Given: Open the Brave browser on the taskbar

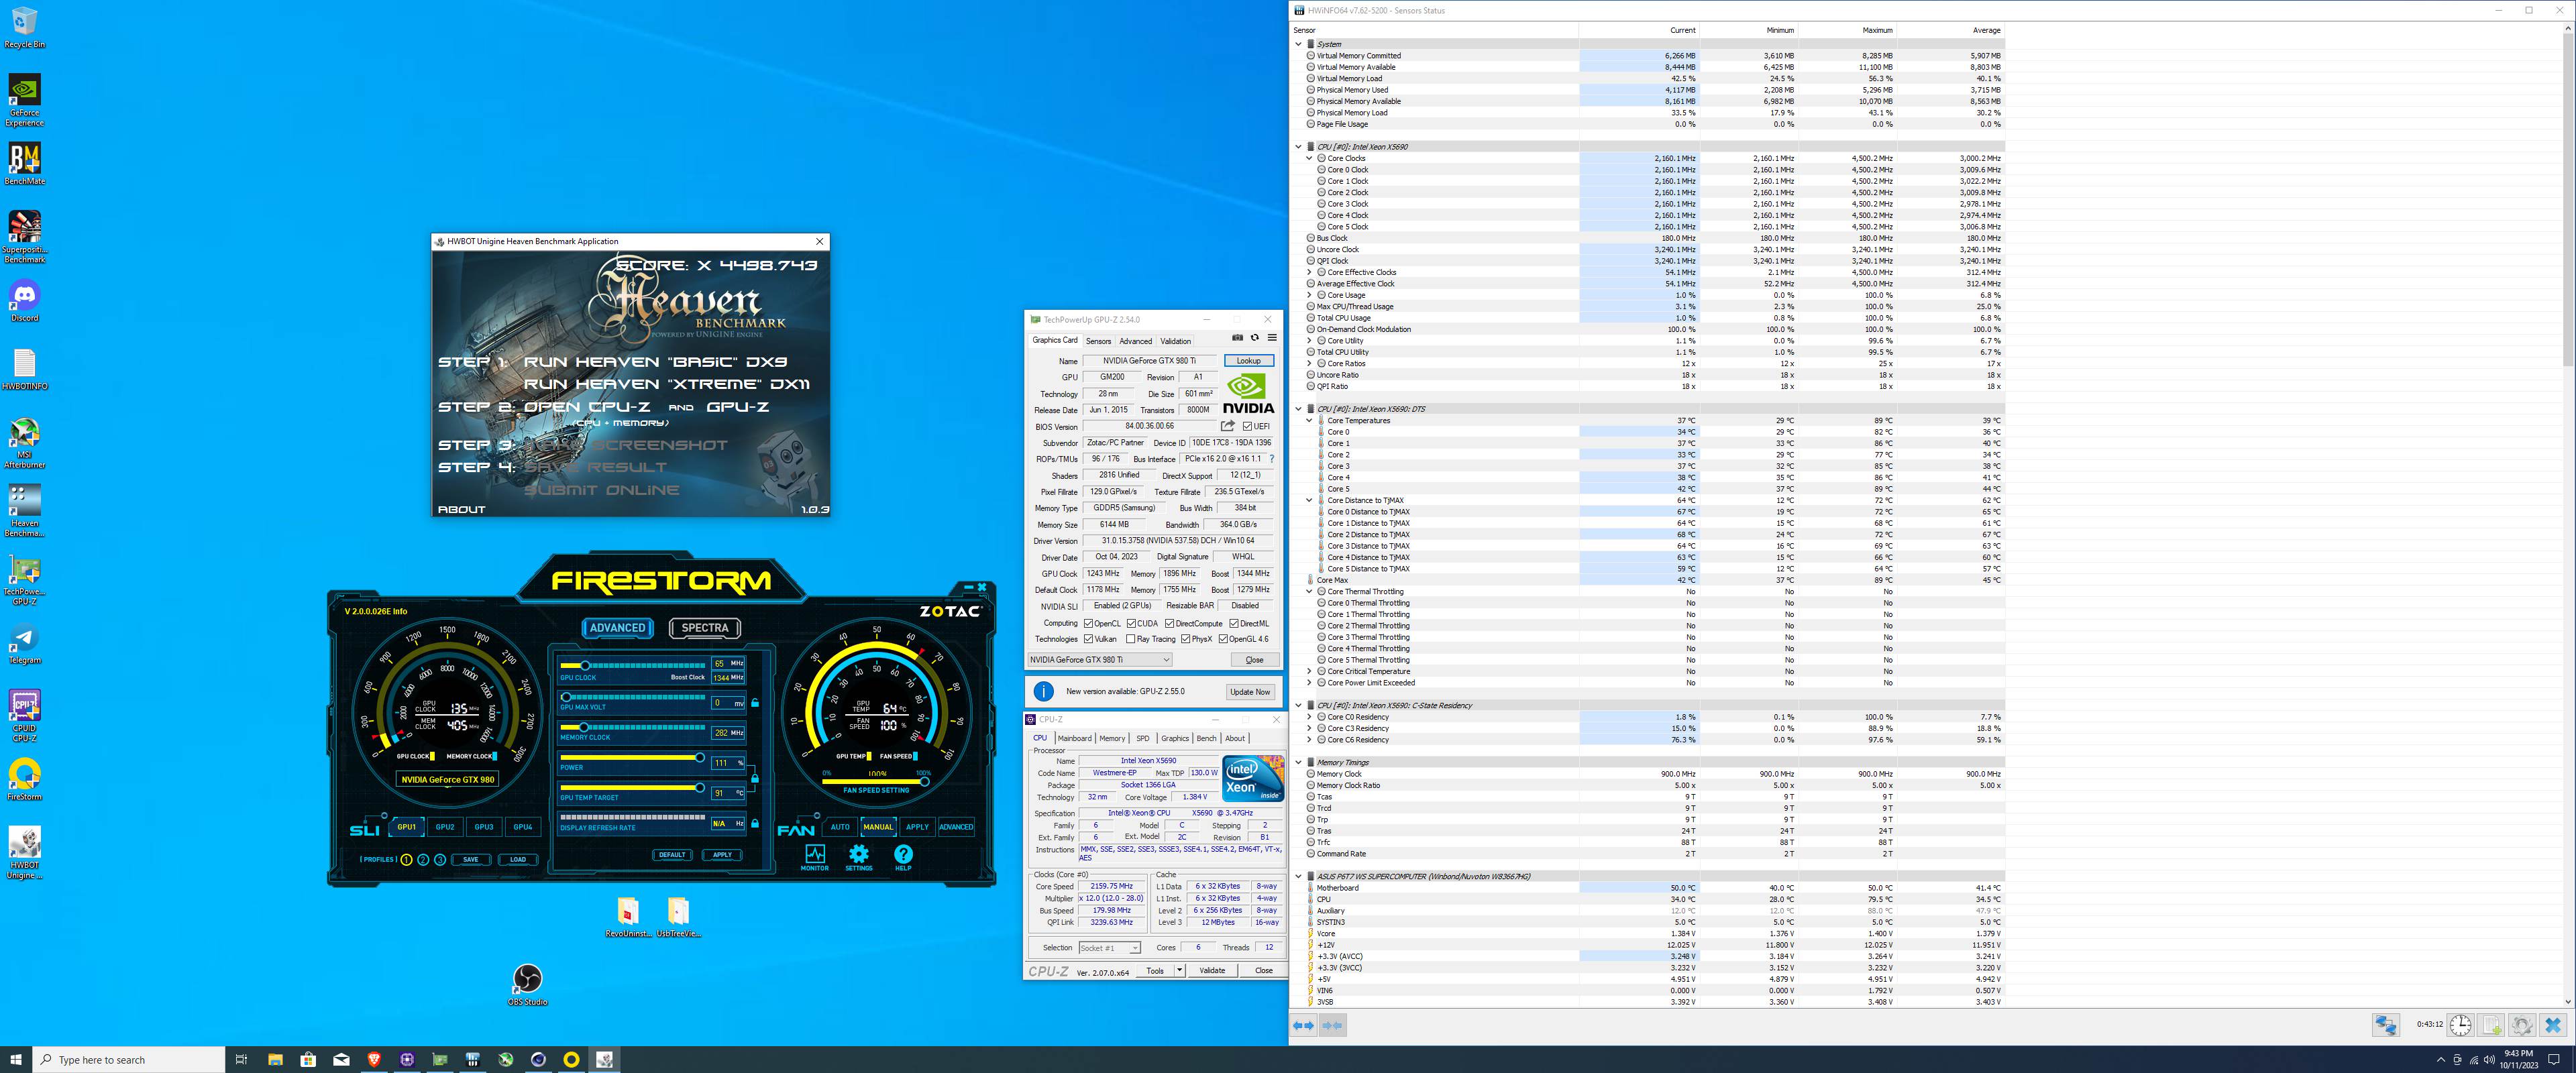Looking at the screenshot, I should pos(374,1059).
